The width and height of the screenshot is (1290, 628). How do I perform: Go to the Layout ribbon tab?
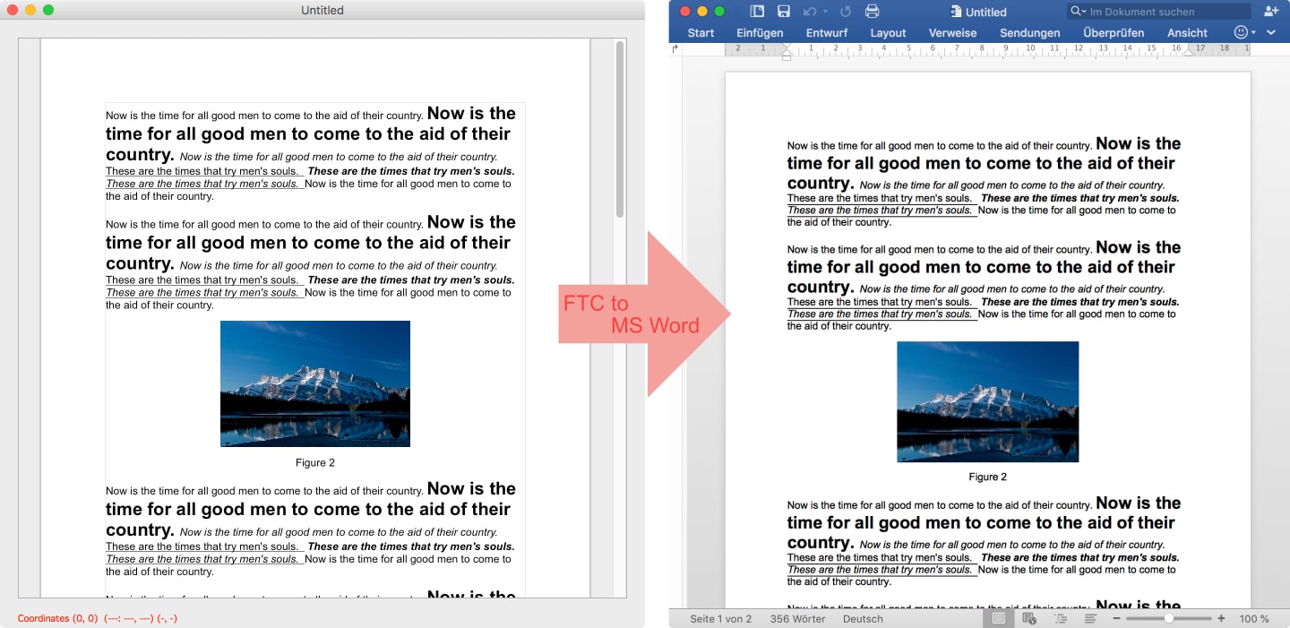[x=889, y=33]
